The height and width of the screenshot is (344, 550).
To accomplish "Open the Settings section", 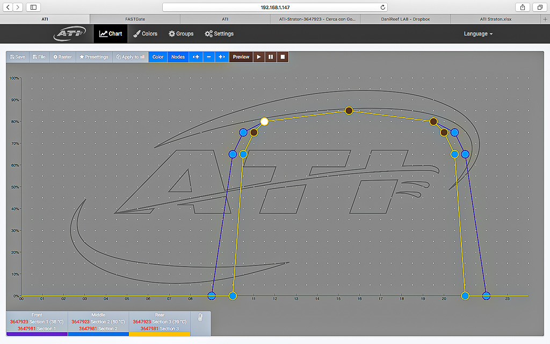I will coord(219,34).
